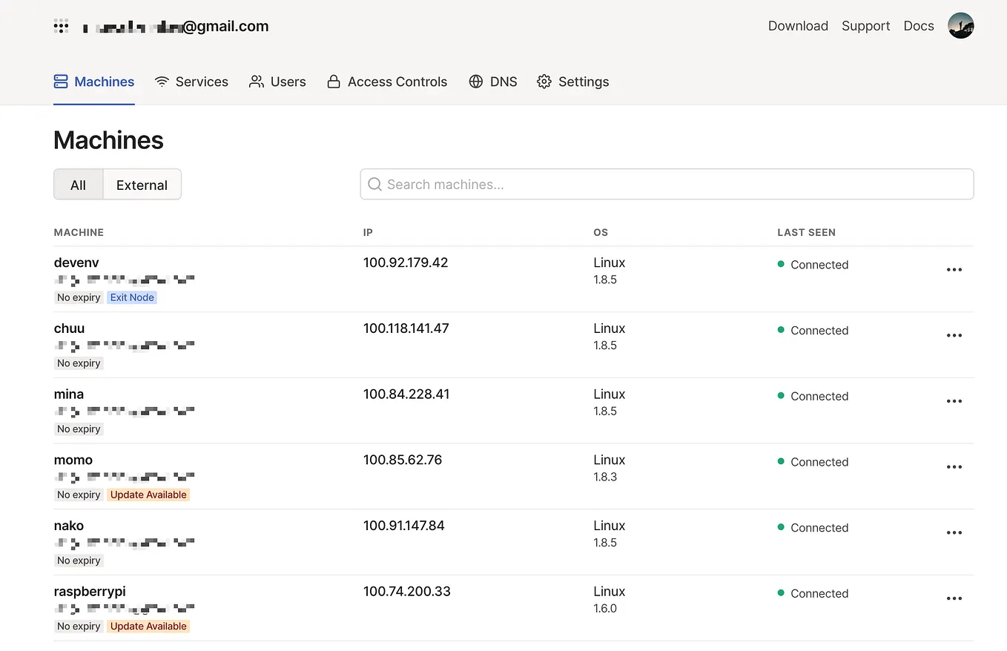Viewport: 1007px width, 651px height.
Task: Open the profile avatar menu
Action: [x=961, y=25]
